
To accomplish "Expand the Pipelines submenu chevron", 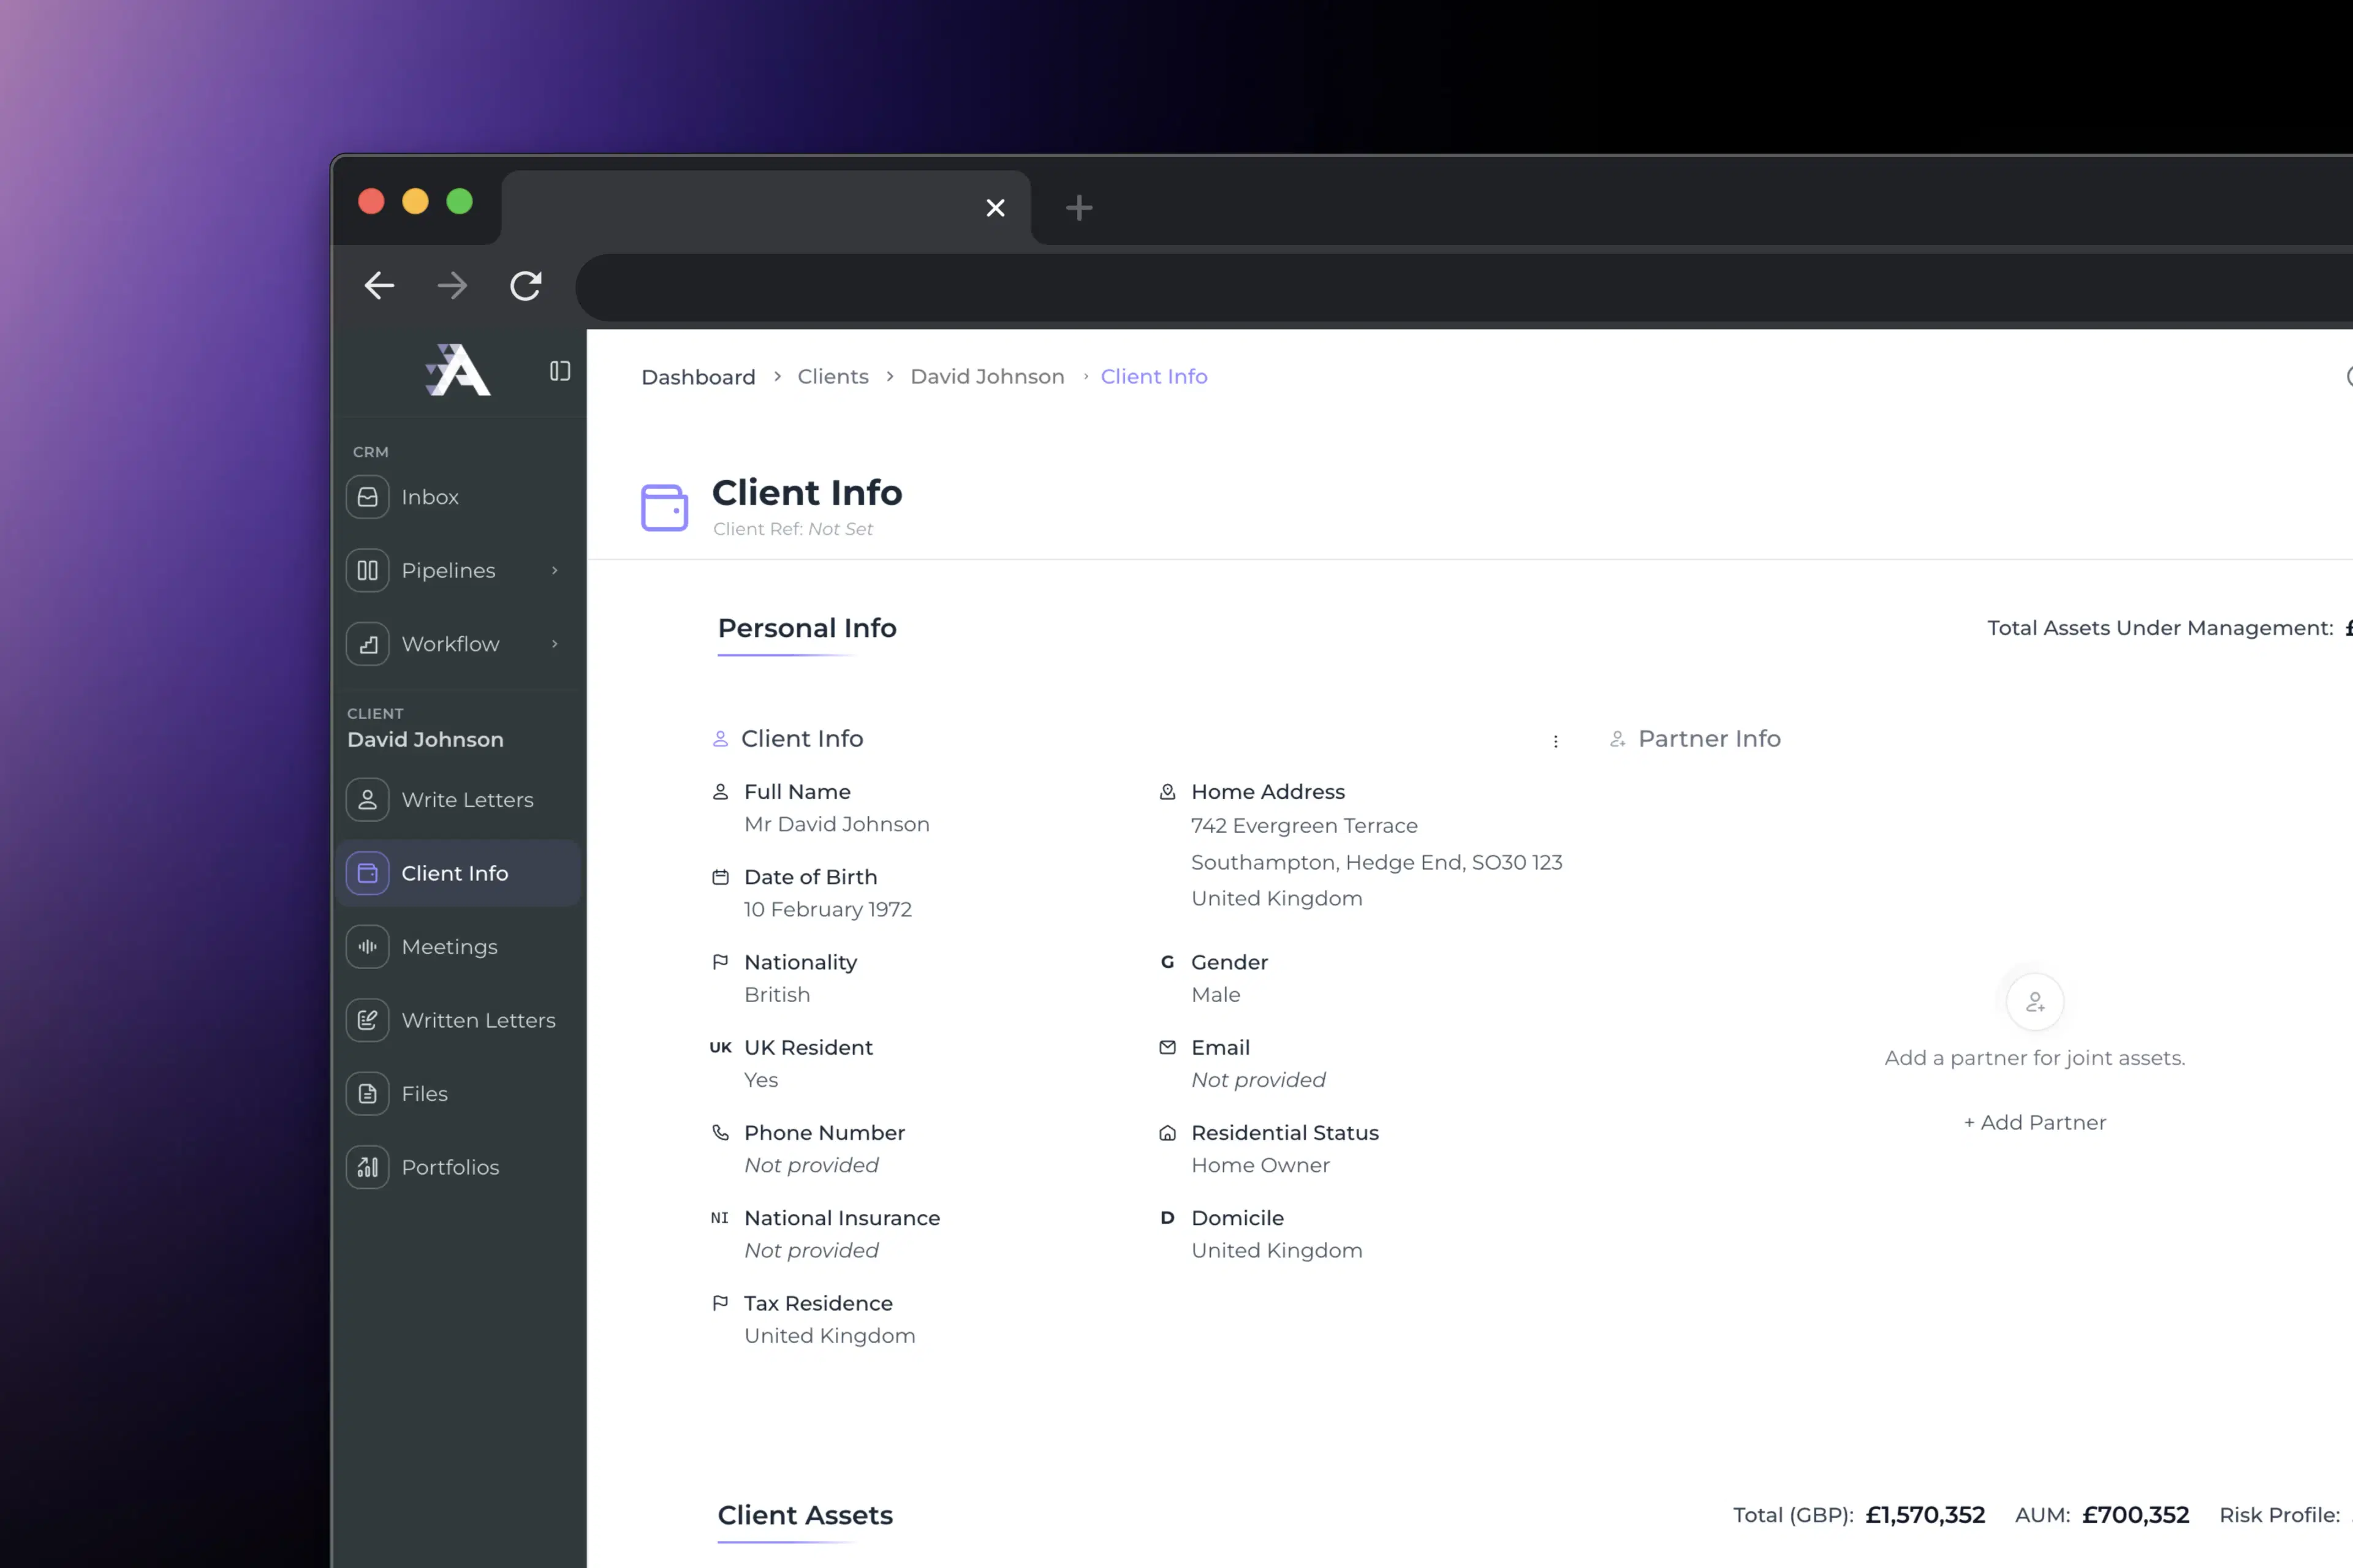I will [x=555, y=570].
